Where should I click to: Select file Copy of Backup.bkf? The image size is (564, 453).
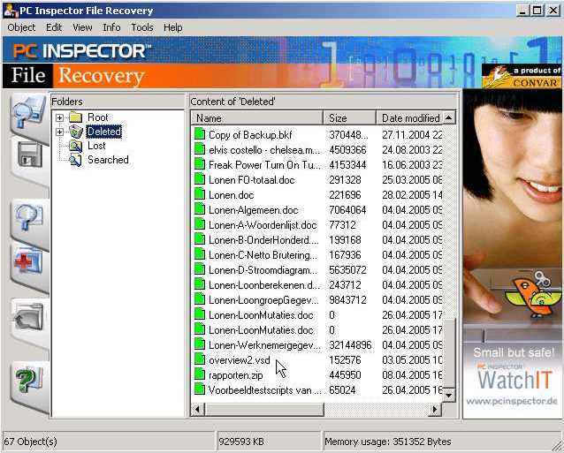point(250,135)
